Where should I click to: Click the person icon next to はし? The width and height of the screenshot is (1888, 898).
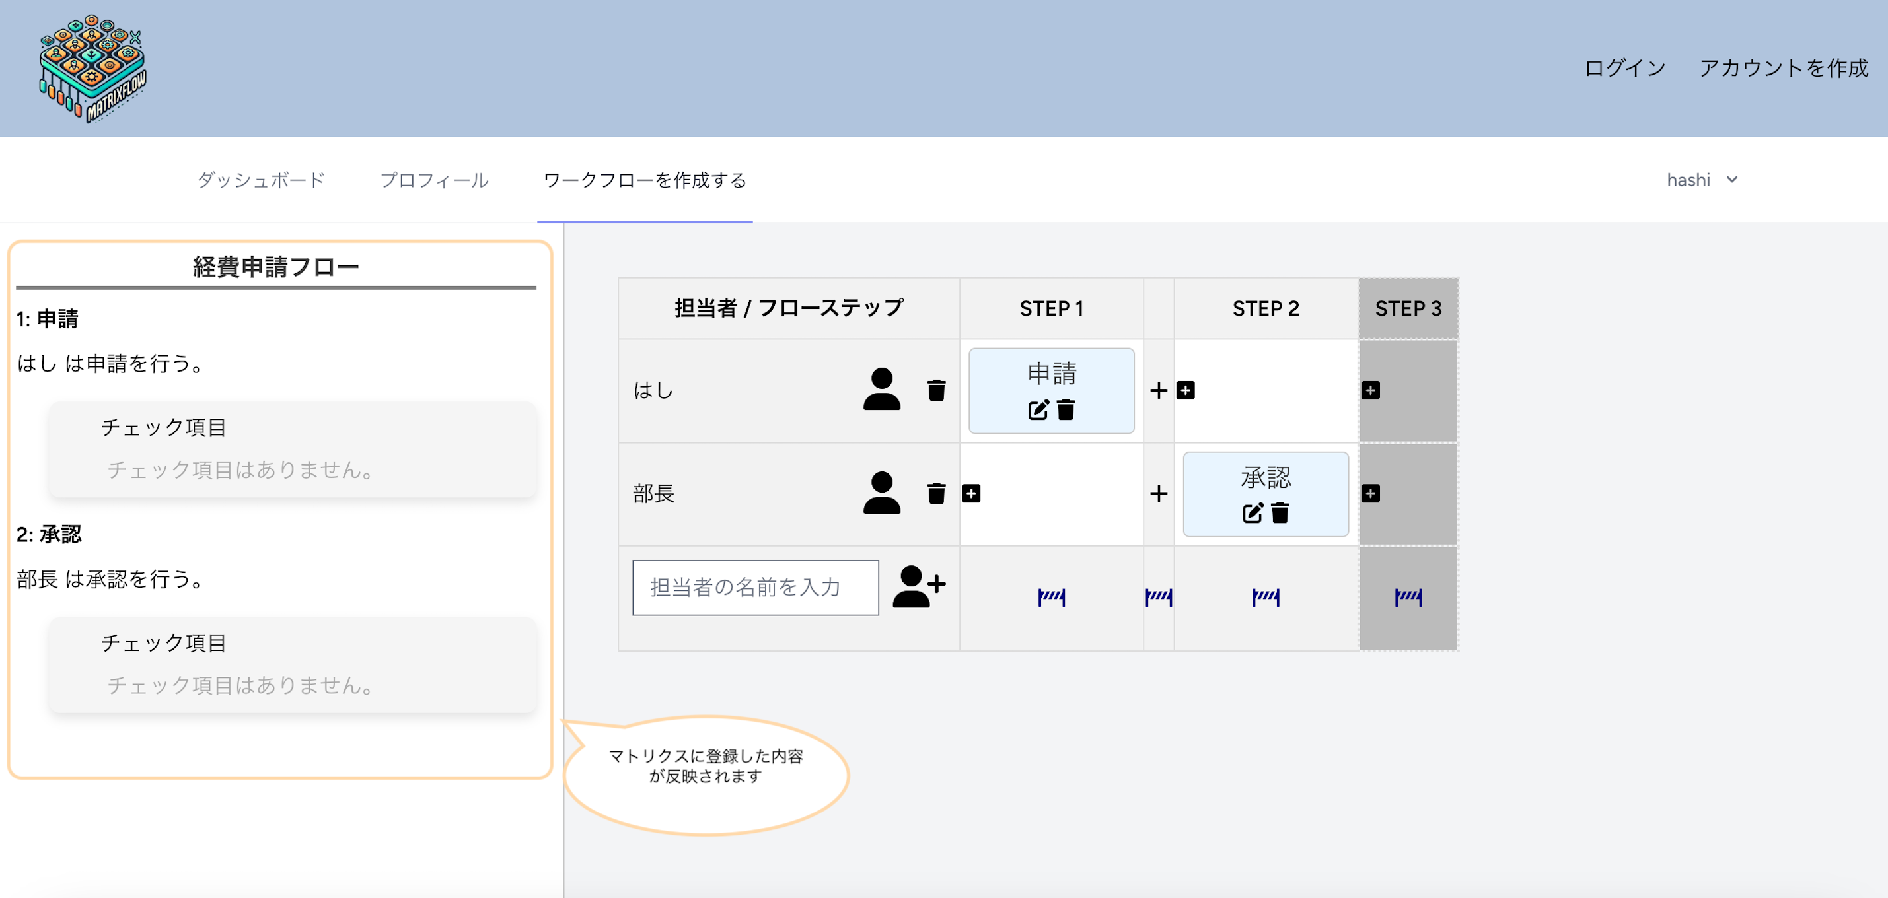tap(883, 390)
